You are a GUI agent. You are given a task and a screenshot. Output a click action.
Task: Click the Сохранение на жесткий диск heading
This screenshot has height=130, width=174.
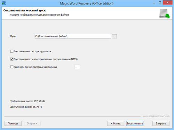24,10
